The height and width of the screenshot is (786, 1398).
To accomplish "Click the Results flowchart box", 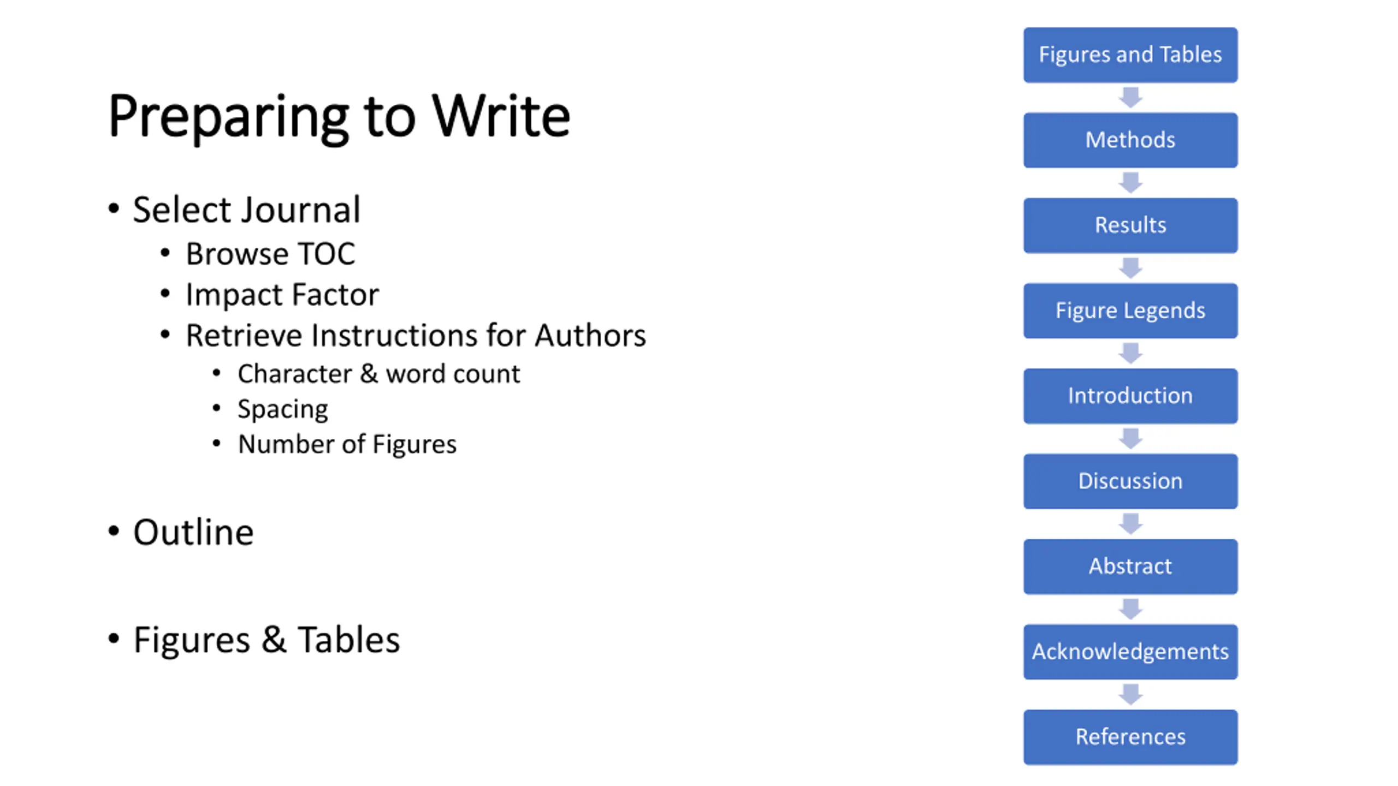I will point(1130,225).
